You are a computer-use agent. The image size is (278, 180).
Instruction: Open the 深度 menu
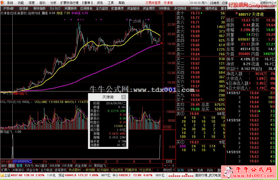click(32, 3)
